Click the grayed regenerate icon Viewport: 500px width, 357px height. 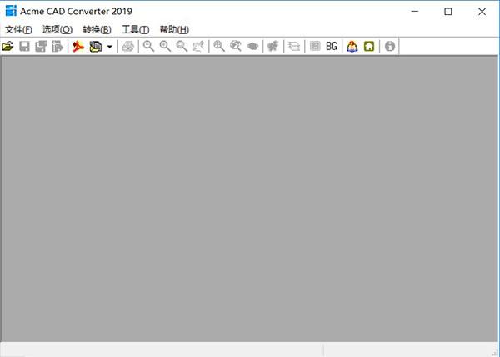click(273, 46)
